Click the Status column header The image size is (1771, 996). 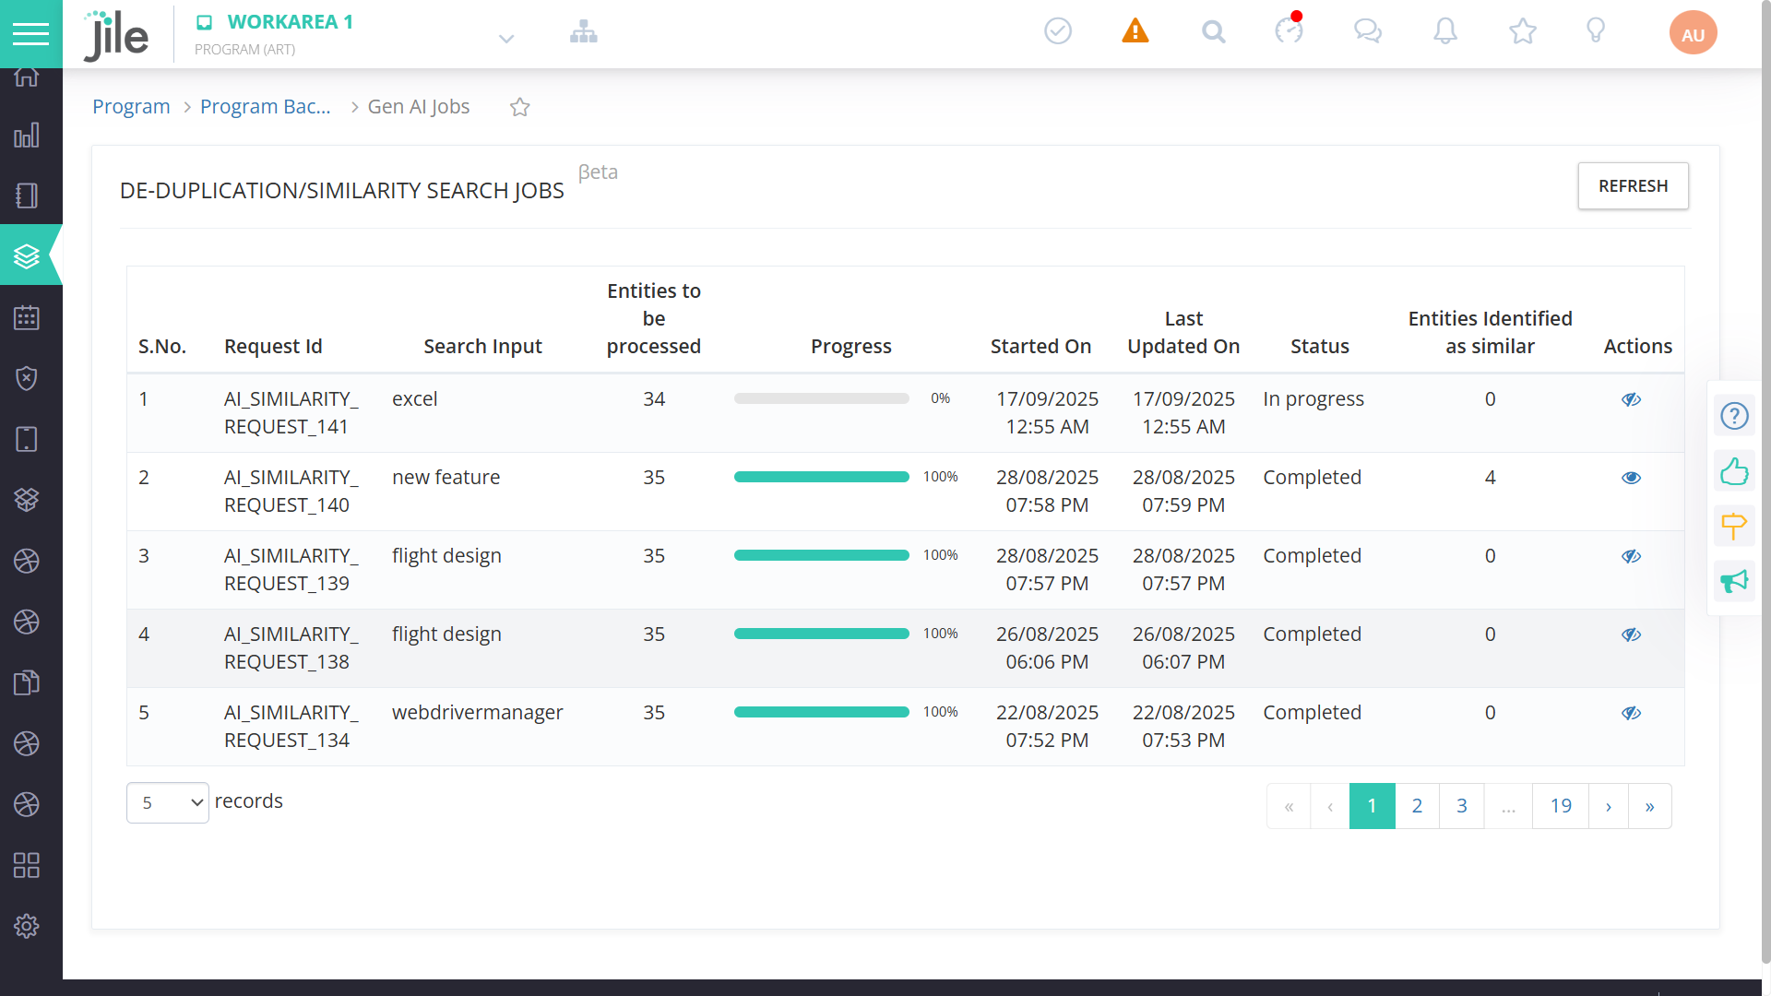coord(1319,347)
